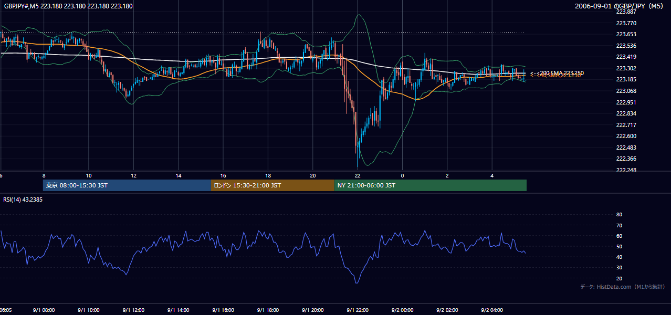Click hour tick 16 under the price chart
Viewport: 671px width, 315px height.
pos(223,175)
